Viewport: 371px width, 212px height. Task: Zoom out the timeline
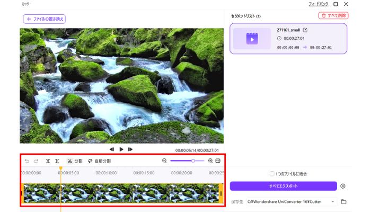coord(164,161)
